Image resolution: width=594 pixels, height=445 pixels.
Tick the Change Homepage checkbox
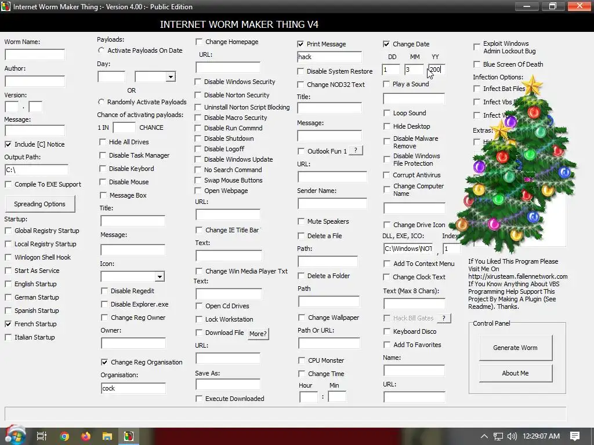tap(199, 42)
